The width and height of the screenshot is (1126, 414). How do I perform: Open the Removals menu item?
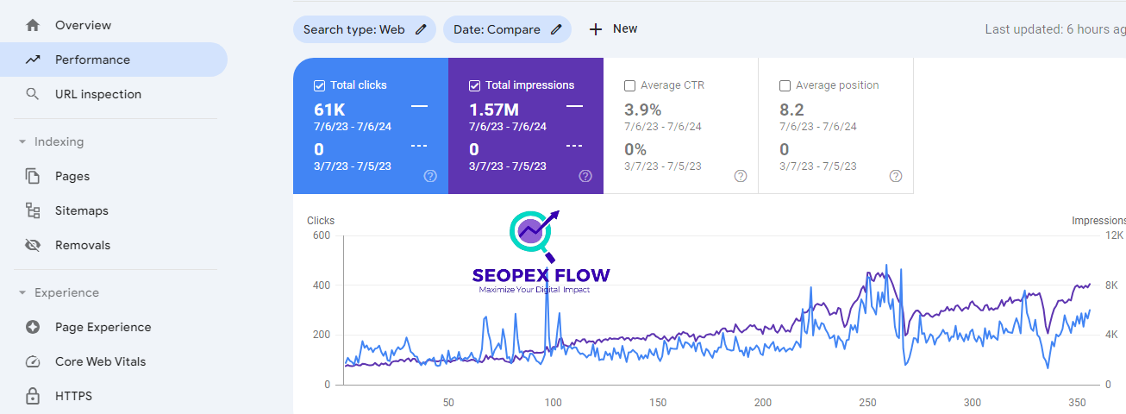(x=114, y=245)
